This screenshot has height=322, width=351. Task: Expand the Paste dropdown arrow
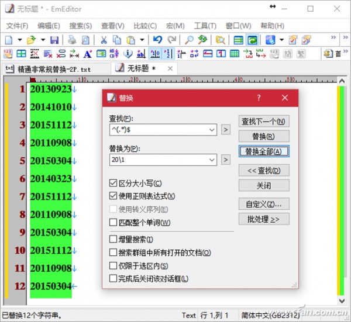pos(142,40)
